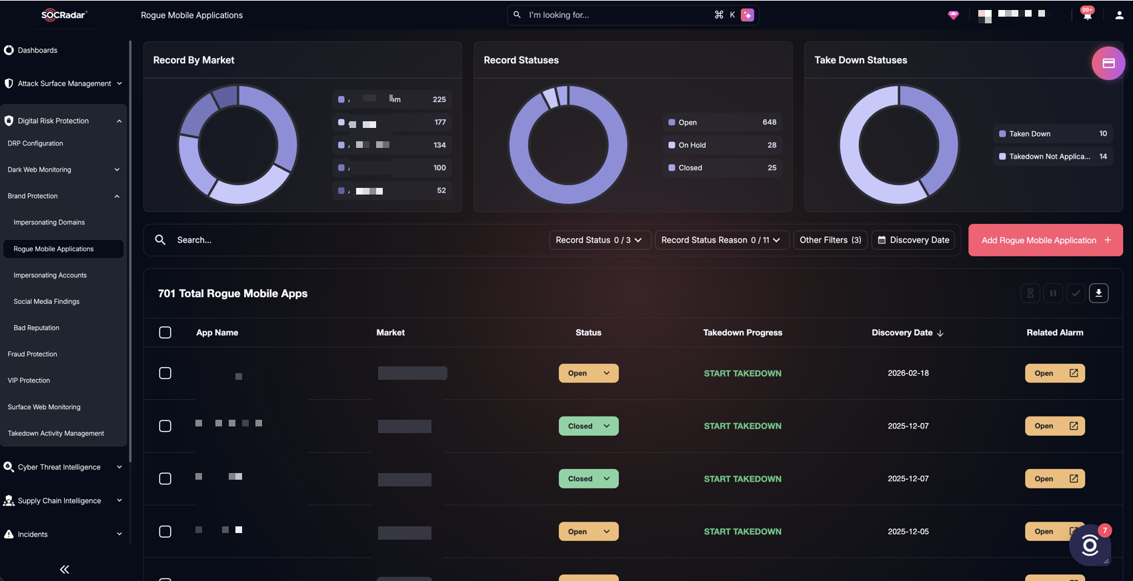Check the second 2025-12-07 row checkbox

[165, 478]
